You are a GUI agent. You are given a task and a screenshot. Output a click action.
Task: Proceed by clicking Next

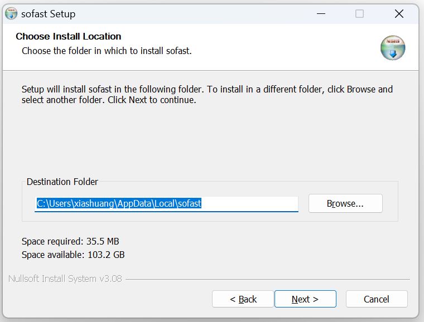(x=305, y=299)
